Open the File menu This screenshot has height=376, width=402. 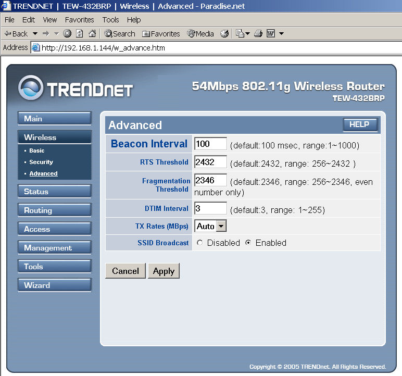coord(9,20)
